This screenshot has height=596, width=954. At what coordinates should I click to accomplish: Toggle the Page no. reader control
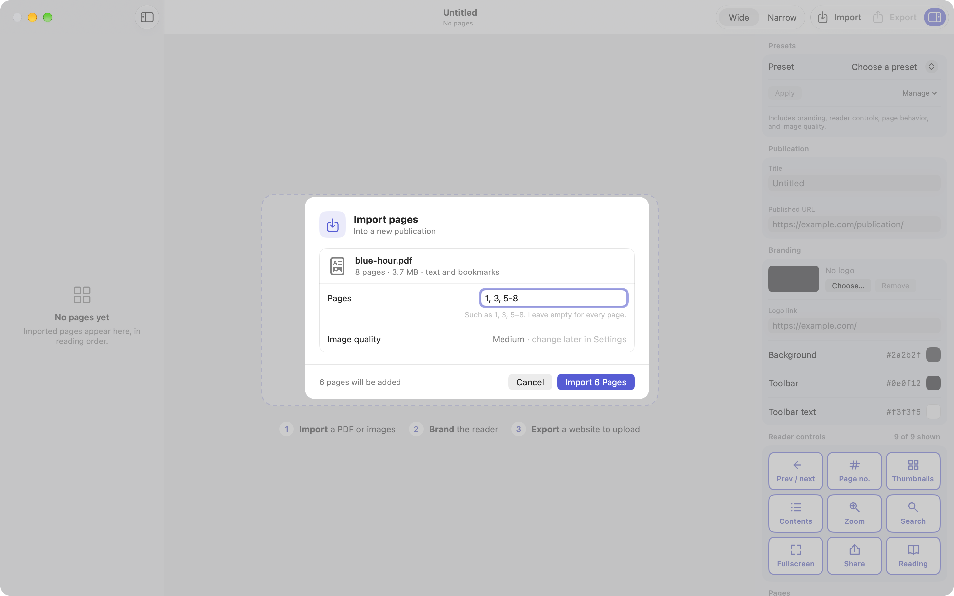point(854,471)
